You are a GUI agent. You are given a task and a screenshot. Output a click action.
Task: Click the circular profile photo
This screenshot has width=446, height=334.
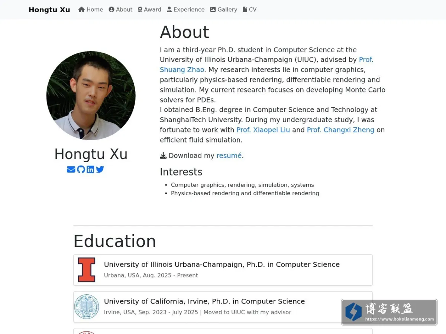(91, 96)
